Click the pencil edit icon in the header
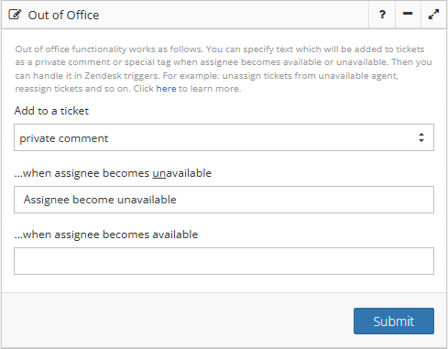 pos(15,15)
